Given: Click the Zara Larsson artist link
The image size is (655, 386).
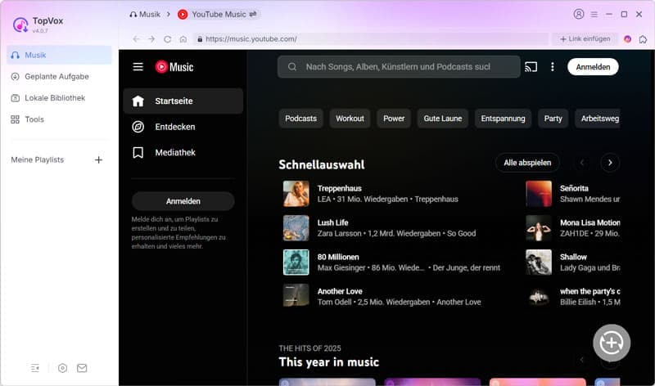Looking at the screenshot, I should [x=339, y=233].
